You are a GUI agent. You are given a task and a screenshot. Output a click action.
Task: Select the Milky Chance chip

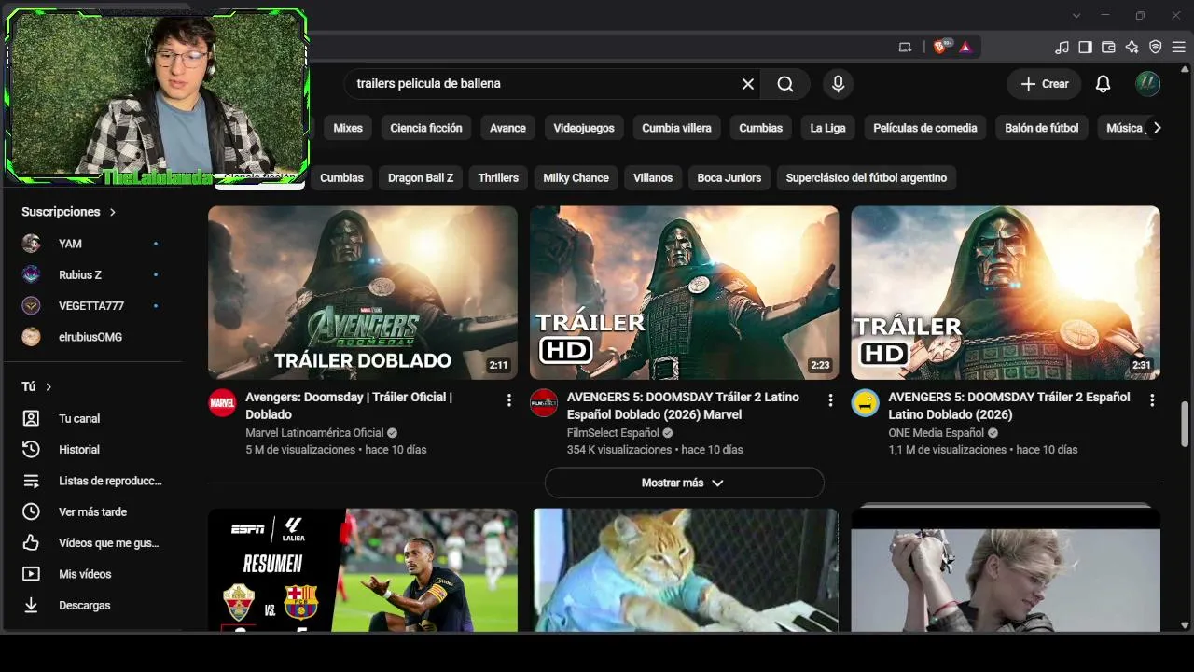[x=576, y=177]
